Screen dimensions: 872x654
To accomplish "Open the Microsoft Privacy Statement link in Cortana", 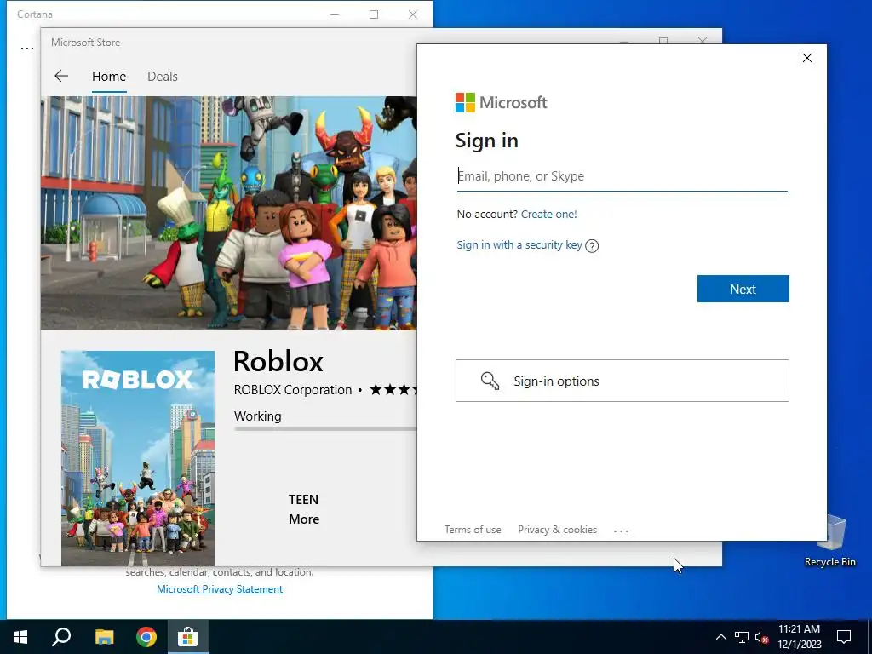I will coord(220,589).
